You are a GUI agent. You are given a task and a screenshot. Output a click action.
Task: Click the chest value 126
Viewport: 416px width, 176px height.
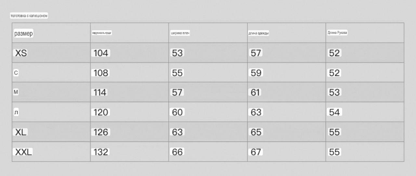[x=101, y=132]
